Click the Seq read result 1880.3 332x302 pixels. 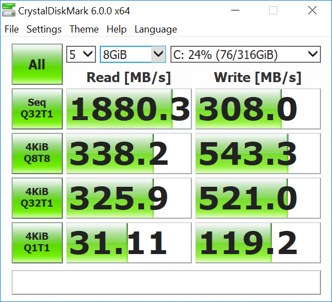[x=129, y=109]
